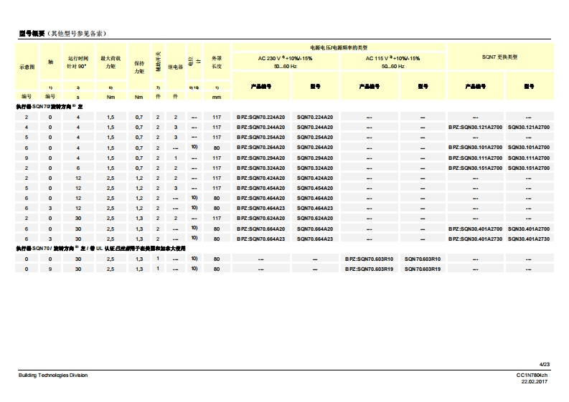This screenshot has width=569, height=402.
Task: Click the Building Technologies Division footer text
Action: (x=55, y=375)
